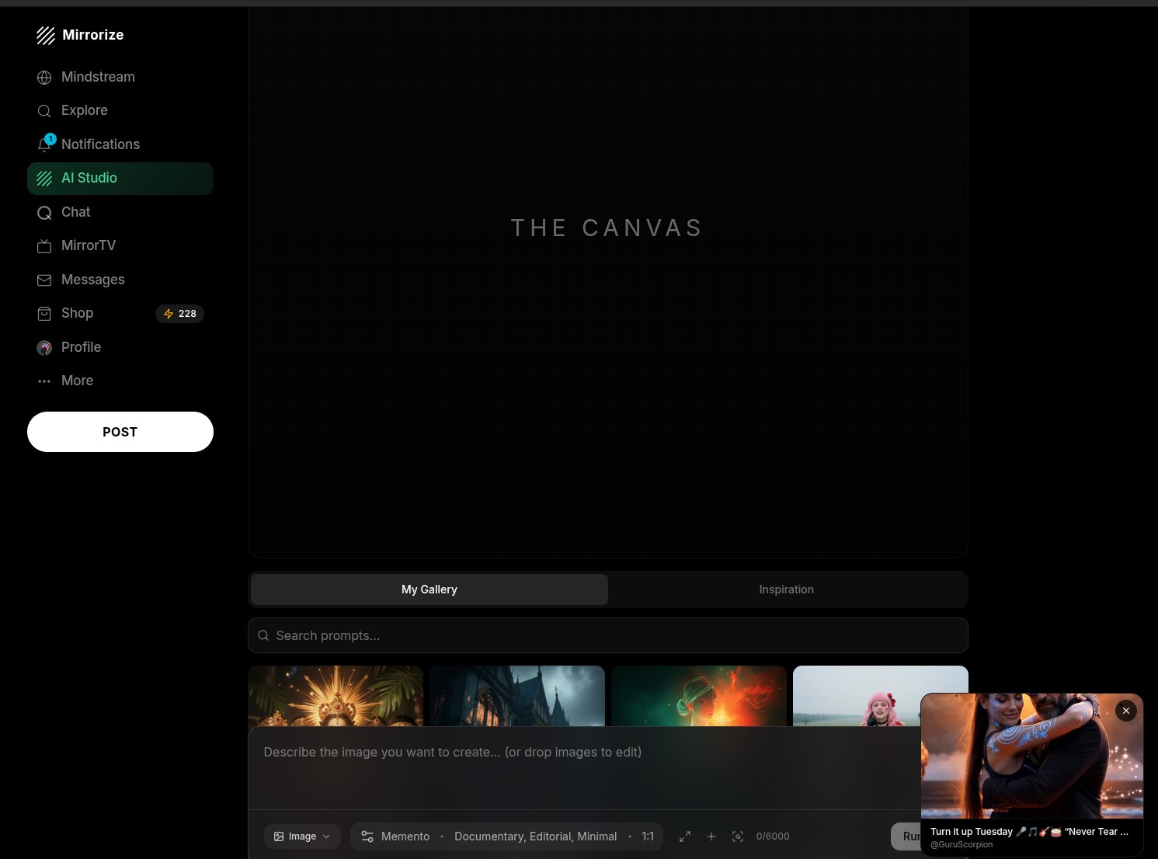
Task: Click the @GuruScorpion username
Action: pos(962,844)
